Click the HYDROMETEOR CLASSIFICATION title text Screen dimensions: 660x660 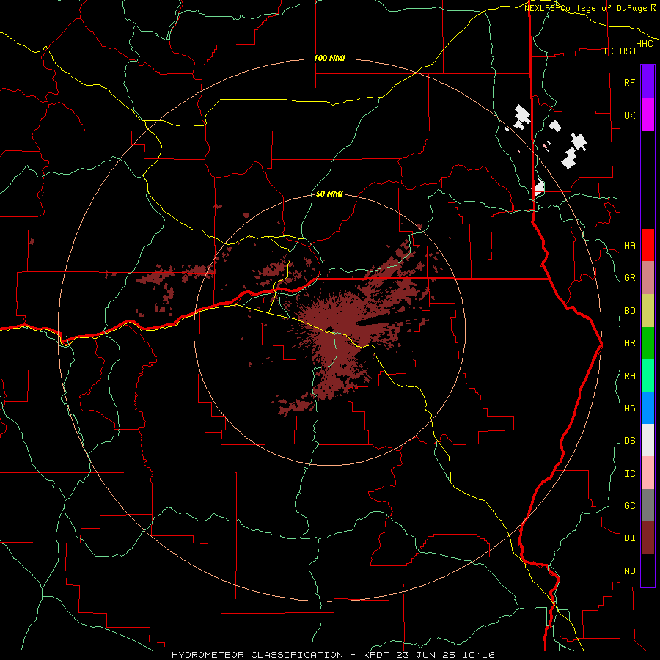257,655
